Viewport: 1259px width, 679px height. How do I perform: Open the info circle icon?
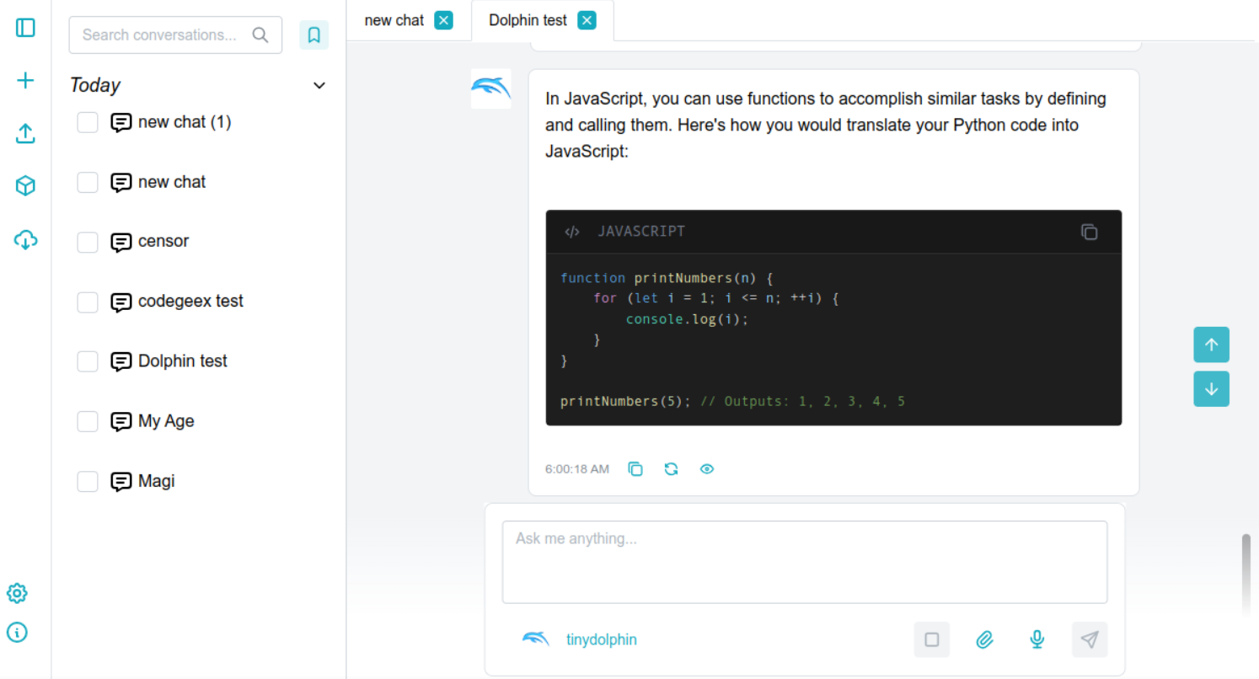click(17, 632)
